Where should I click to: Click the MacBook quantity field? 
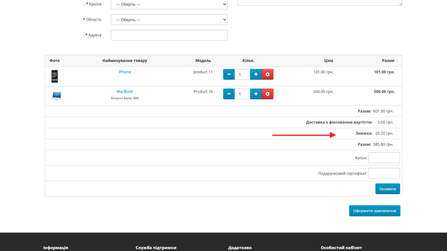[242, 94]
